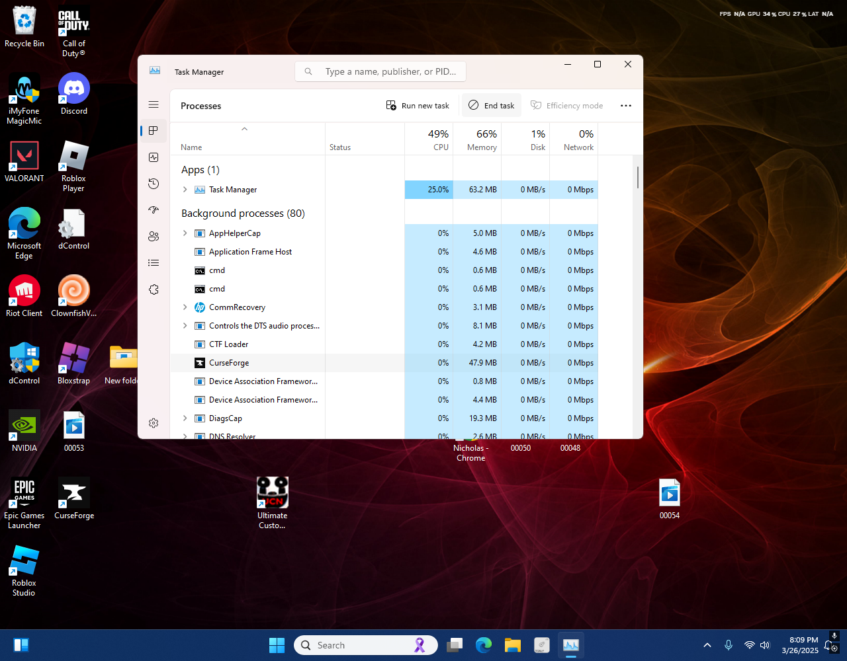Image resolution: width=847 pixels, height=661 pixels.
Task: Sort processes by Memory column
Action: [x=481, y=140]
